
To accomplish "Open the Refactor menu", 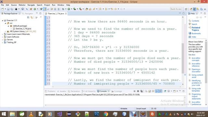I will 22,5.
